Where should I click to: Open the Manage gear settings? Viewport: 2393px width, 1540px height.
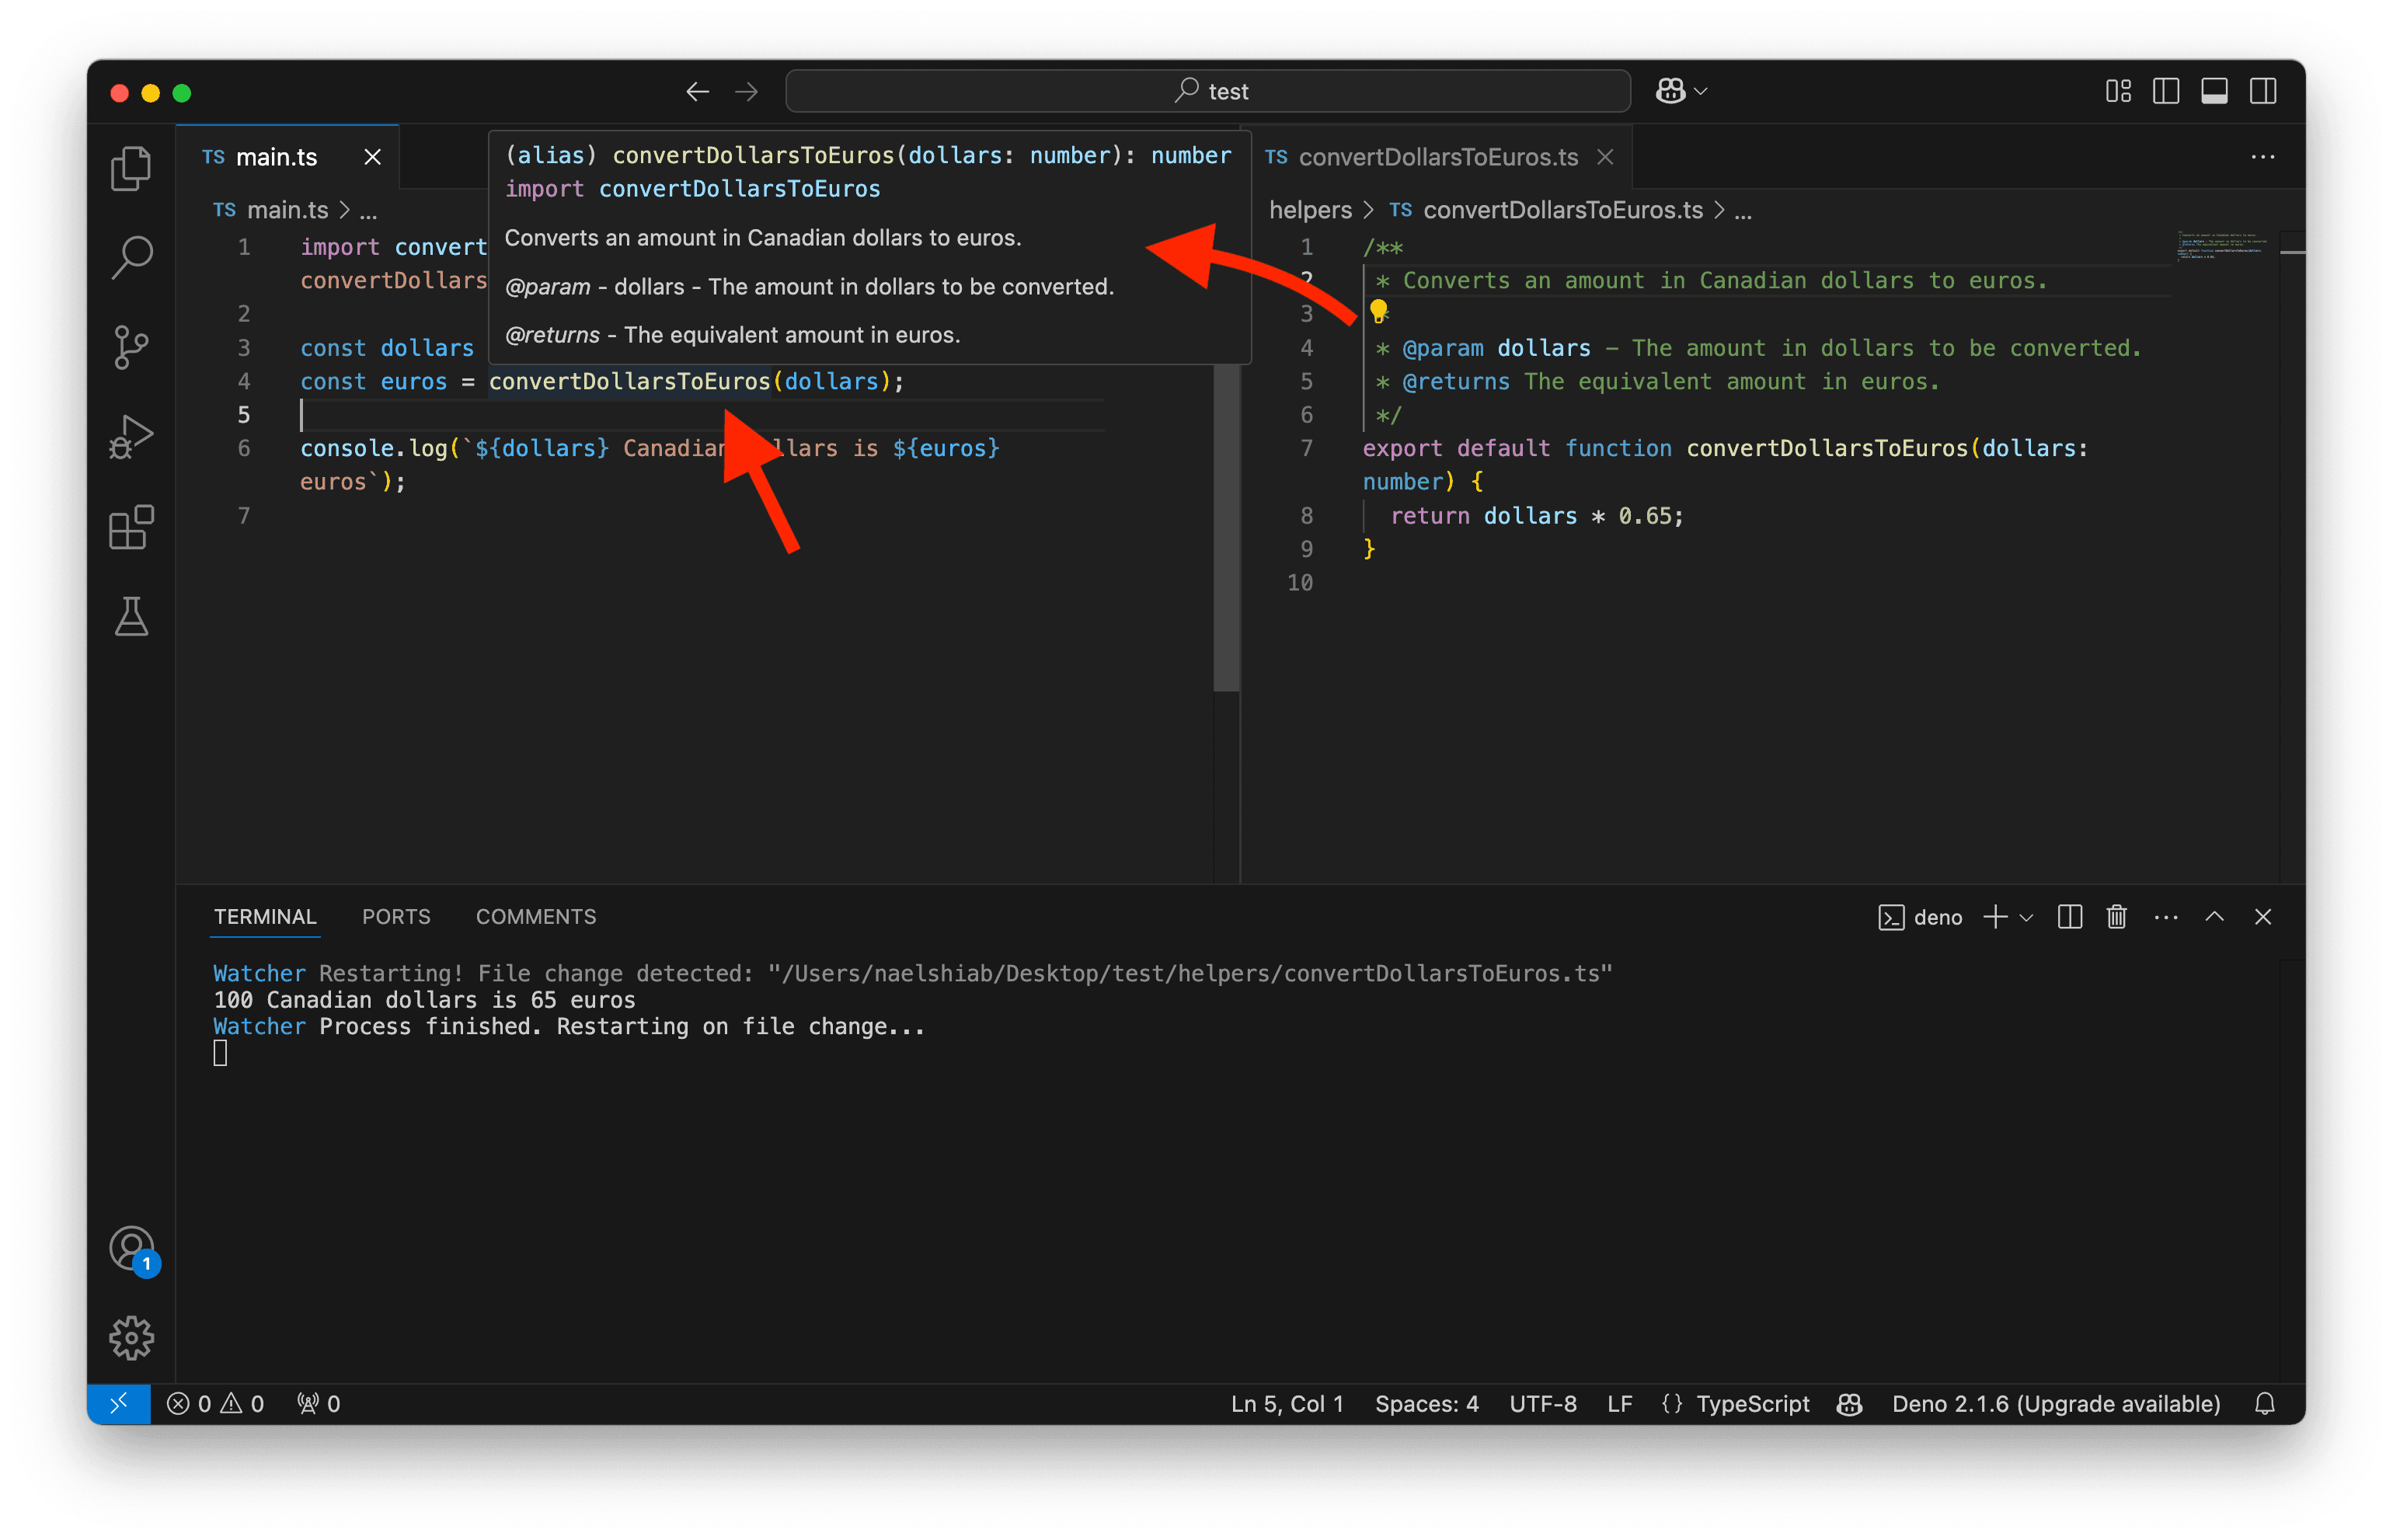coord(131,1338)
